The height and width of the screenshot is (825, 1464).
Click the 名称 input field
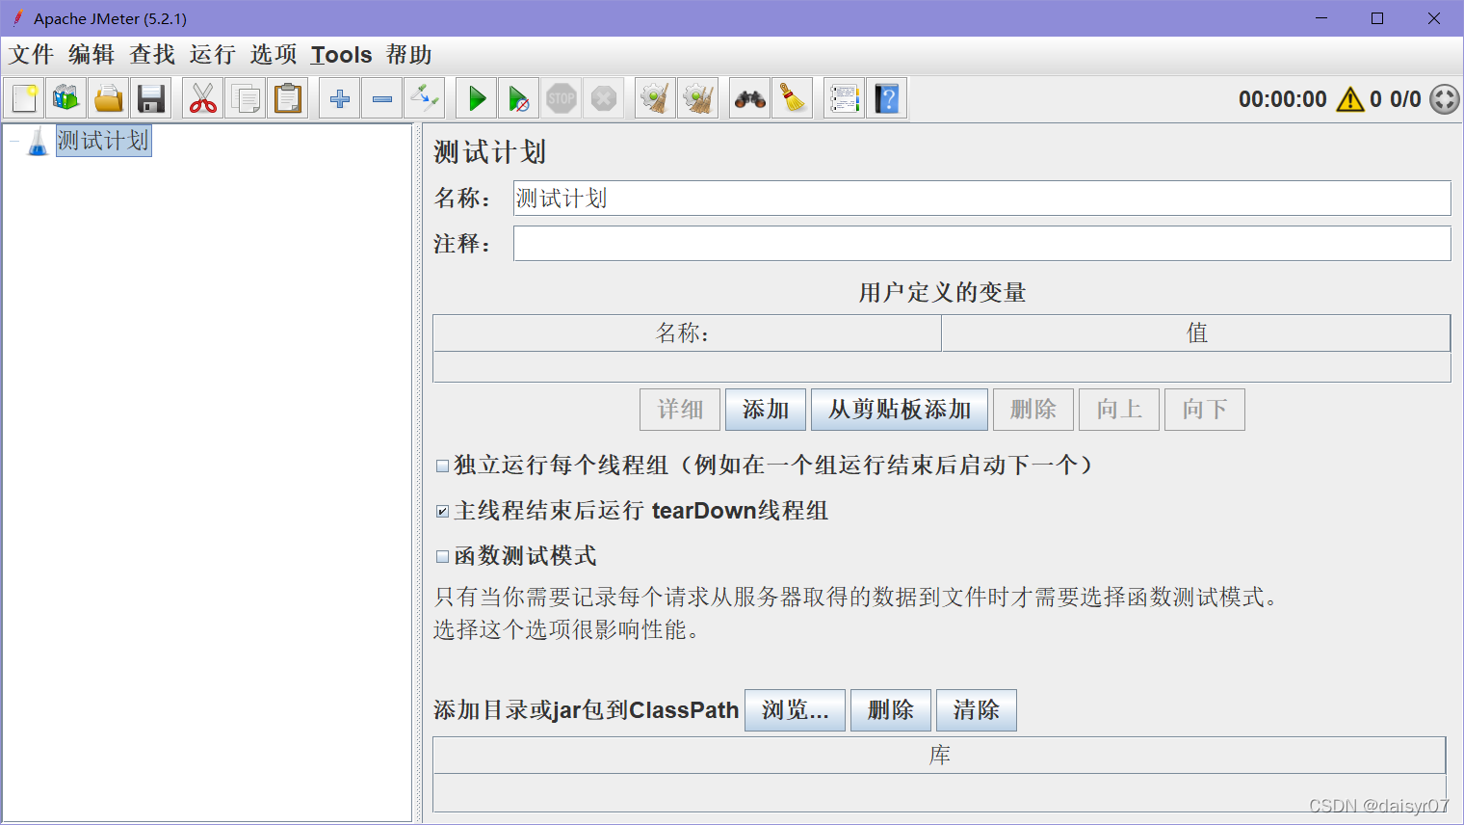pos(981,199)
